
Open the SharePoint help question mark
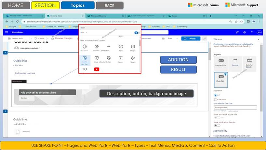pos(252,32)
